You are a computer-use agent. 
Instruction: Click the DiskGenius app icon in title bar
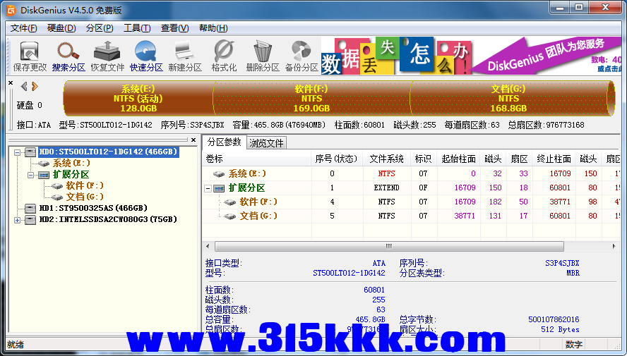11,10
